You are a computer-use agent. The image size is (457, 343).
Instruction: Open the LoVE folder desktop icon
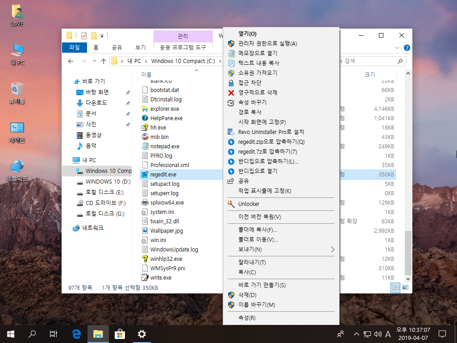17,16
